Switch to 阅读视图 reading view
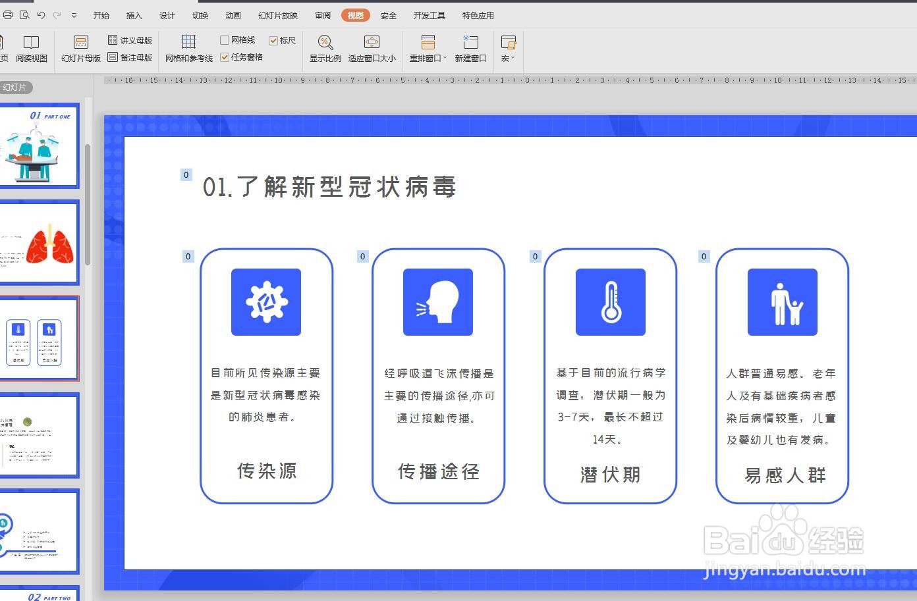 [32, 49]
